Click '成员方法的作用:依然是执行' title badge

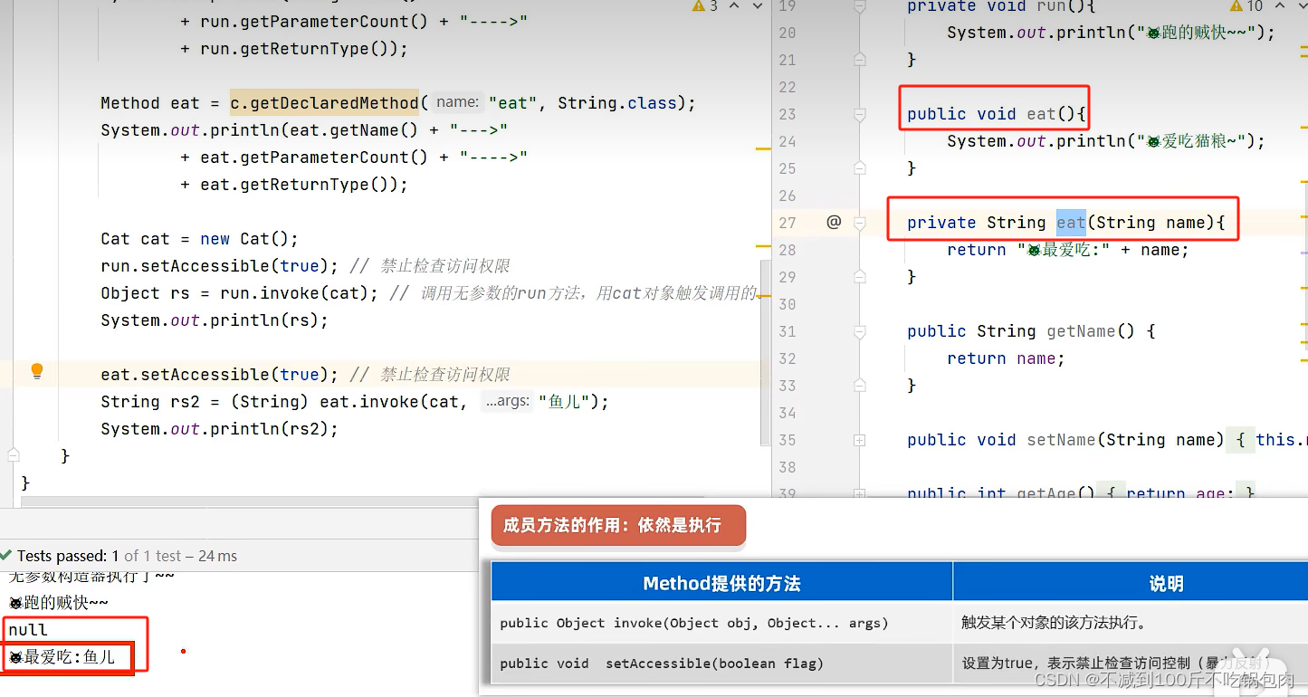click(618, 526)
